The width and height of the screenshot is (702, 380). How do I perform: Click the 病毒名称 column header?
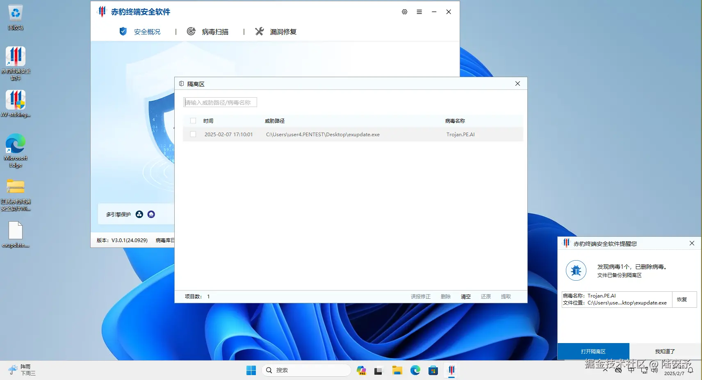click(x=455, y=121)
